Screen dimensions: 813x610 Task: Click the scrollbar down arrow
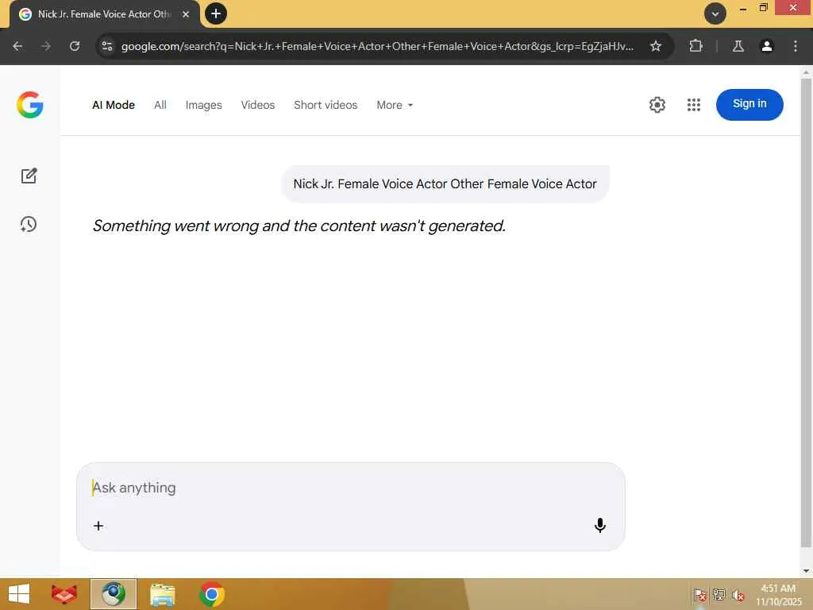806,571
